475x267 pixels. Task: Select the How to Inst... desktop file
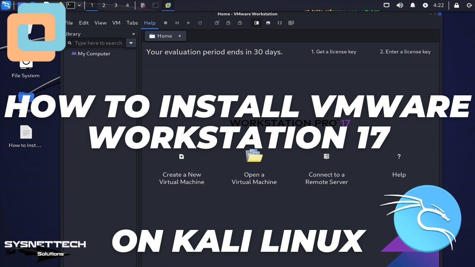pos(26,136)
